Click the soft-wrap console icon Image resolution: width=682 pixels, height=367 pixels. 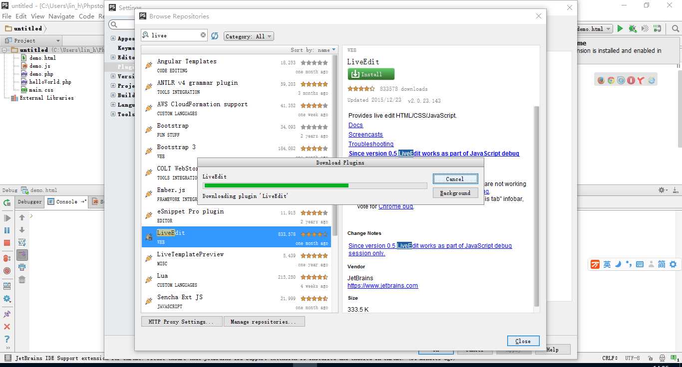click(22, 242)
